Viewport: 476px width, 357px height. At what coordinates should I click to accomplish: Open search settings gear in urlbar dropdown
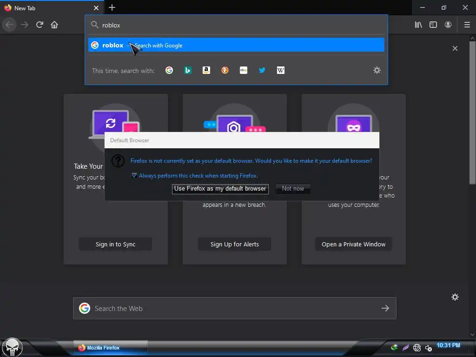click(377, 71)
